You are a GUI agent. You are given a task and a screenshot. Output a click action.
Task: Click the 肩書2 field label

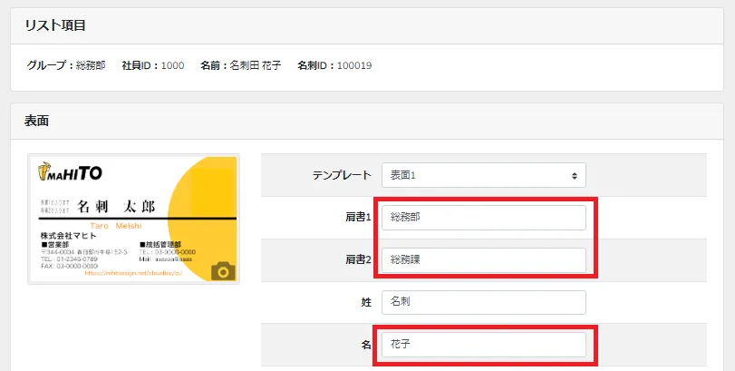pyautogui.click(x=358, y=259)
